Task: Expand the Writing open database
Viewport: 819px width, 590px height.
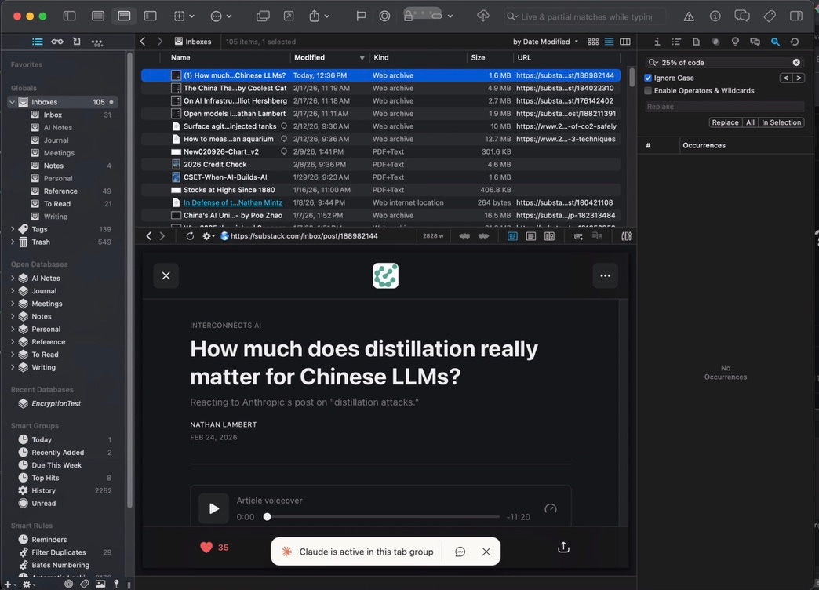Action: [13, 367]
